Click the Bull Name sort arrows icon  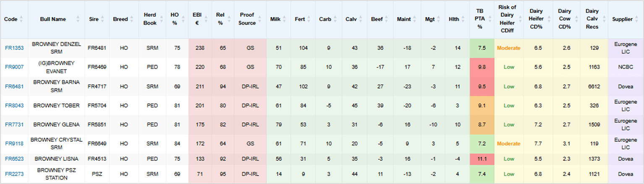coord(78,19)
